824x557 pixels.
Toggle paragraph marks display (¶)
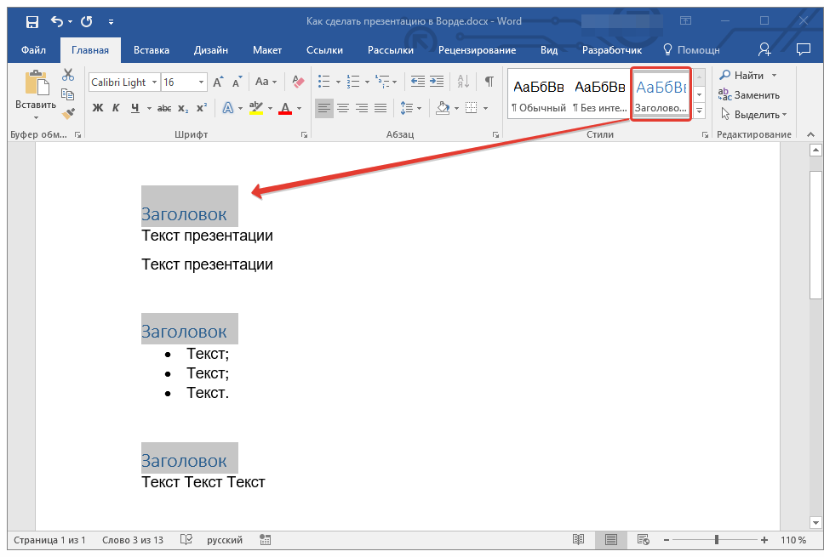coord(489,82)
